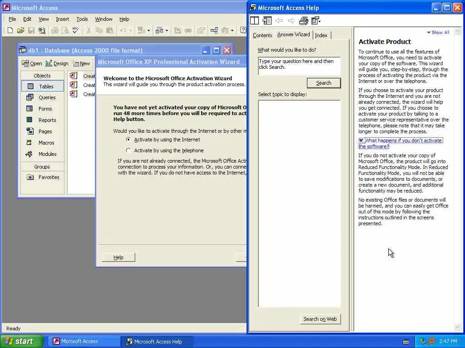
Task: Select Modules in Objects list
Action: [43, 154]
